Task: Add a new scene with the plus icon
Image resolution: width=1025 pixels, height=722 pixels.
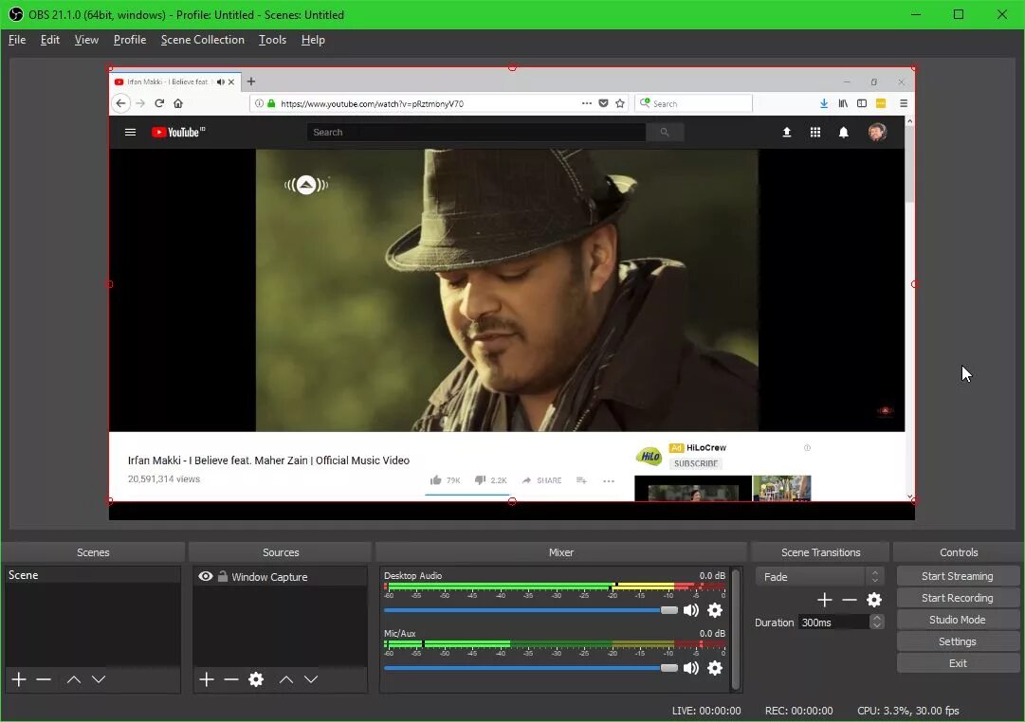Action: [19, 679]
